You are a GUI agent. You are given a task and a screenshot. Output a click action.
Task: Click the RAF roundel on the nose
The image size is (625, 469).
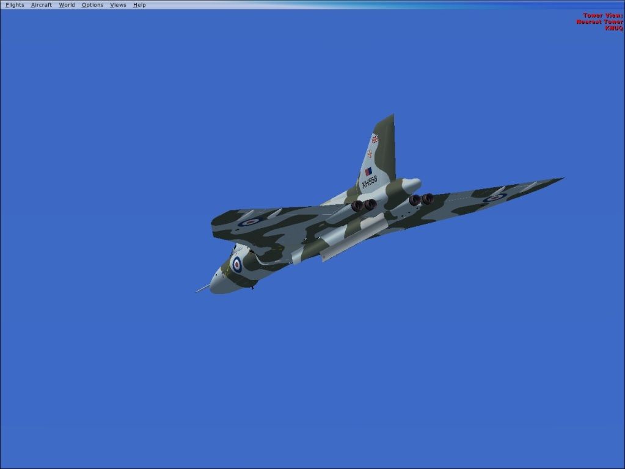pyautogui.click(x=236, y=264)
